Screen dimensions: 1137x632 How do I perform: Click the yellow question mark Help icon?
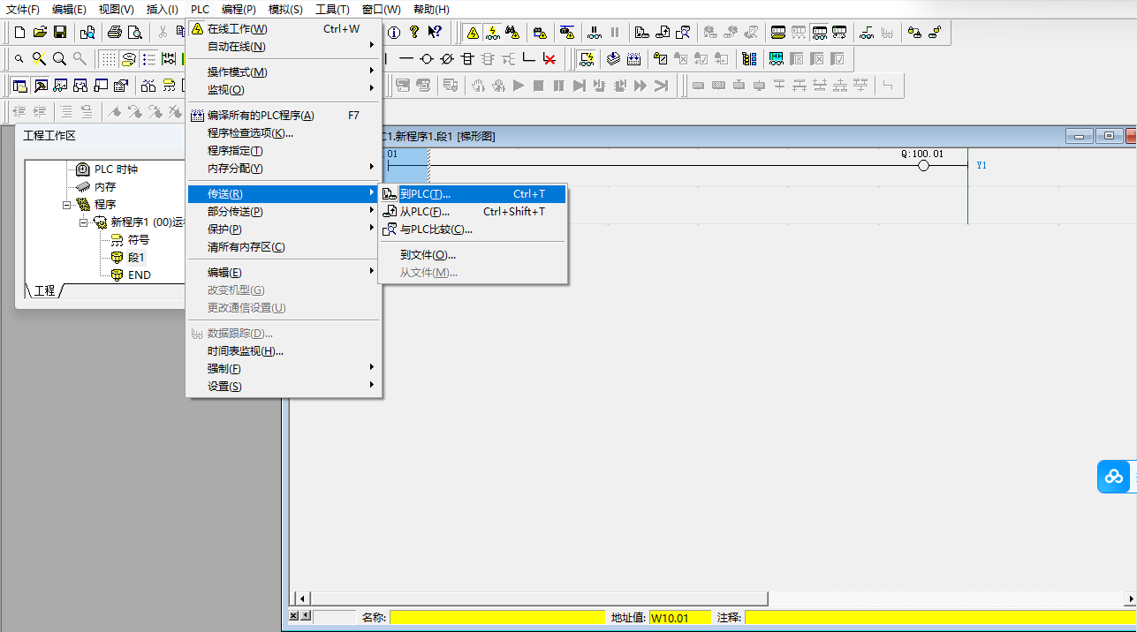coord(413,33)
